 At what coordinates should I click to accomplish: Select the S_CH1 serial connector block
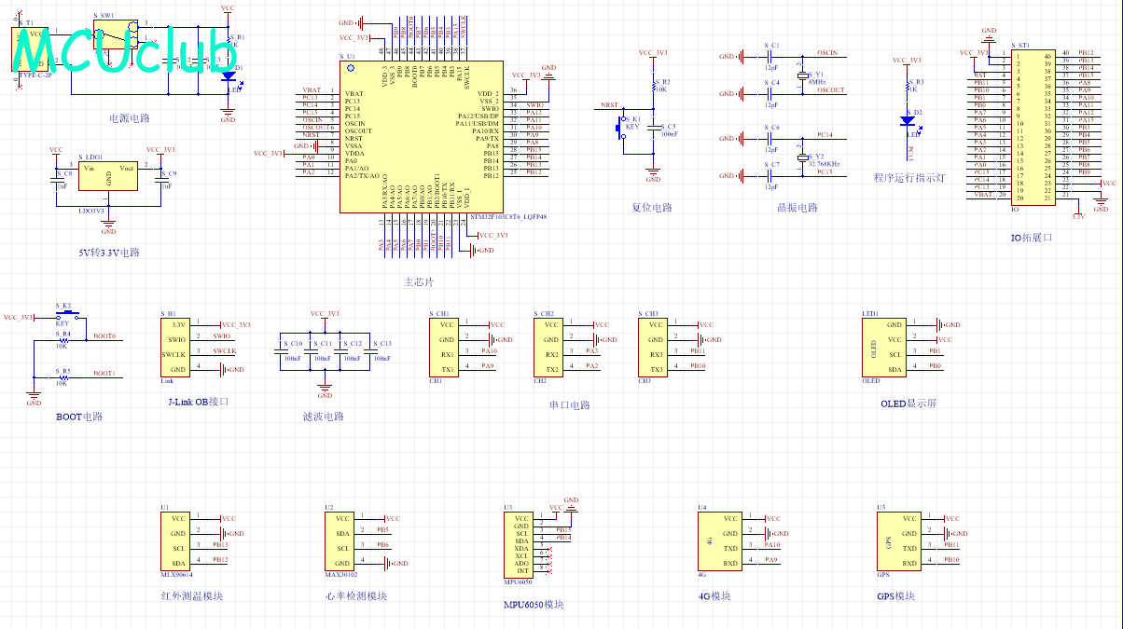click(x=446, y=347)
